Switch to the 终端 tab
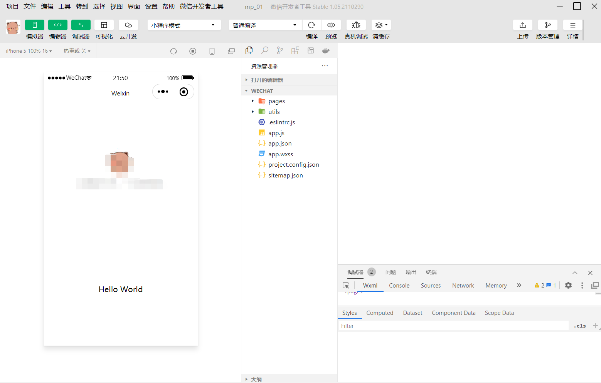The image size is (601, 383). pos(431,272)
